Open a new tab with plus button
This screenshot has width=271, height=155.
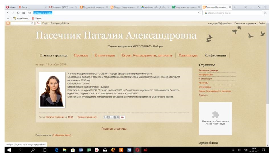tap(235, 7)
